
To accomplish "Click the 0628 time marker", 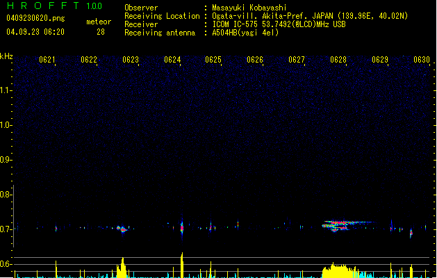I will point(338,60).
